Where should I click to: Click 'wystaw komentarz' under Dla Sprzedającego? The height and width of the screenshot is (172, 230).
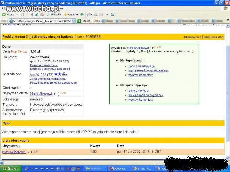[141, 100]
